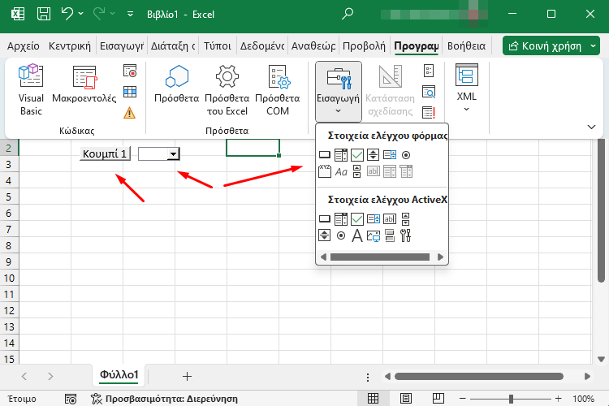
Task: Click the Κουμπί 1 button on sheet
Action: click(105, 153)
